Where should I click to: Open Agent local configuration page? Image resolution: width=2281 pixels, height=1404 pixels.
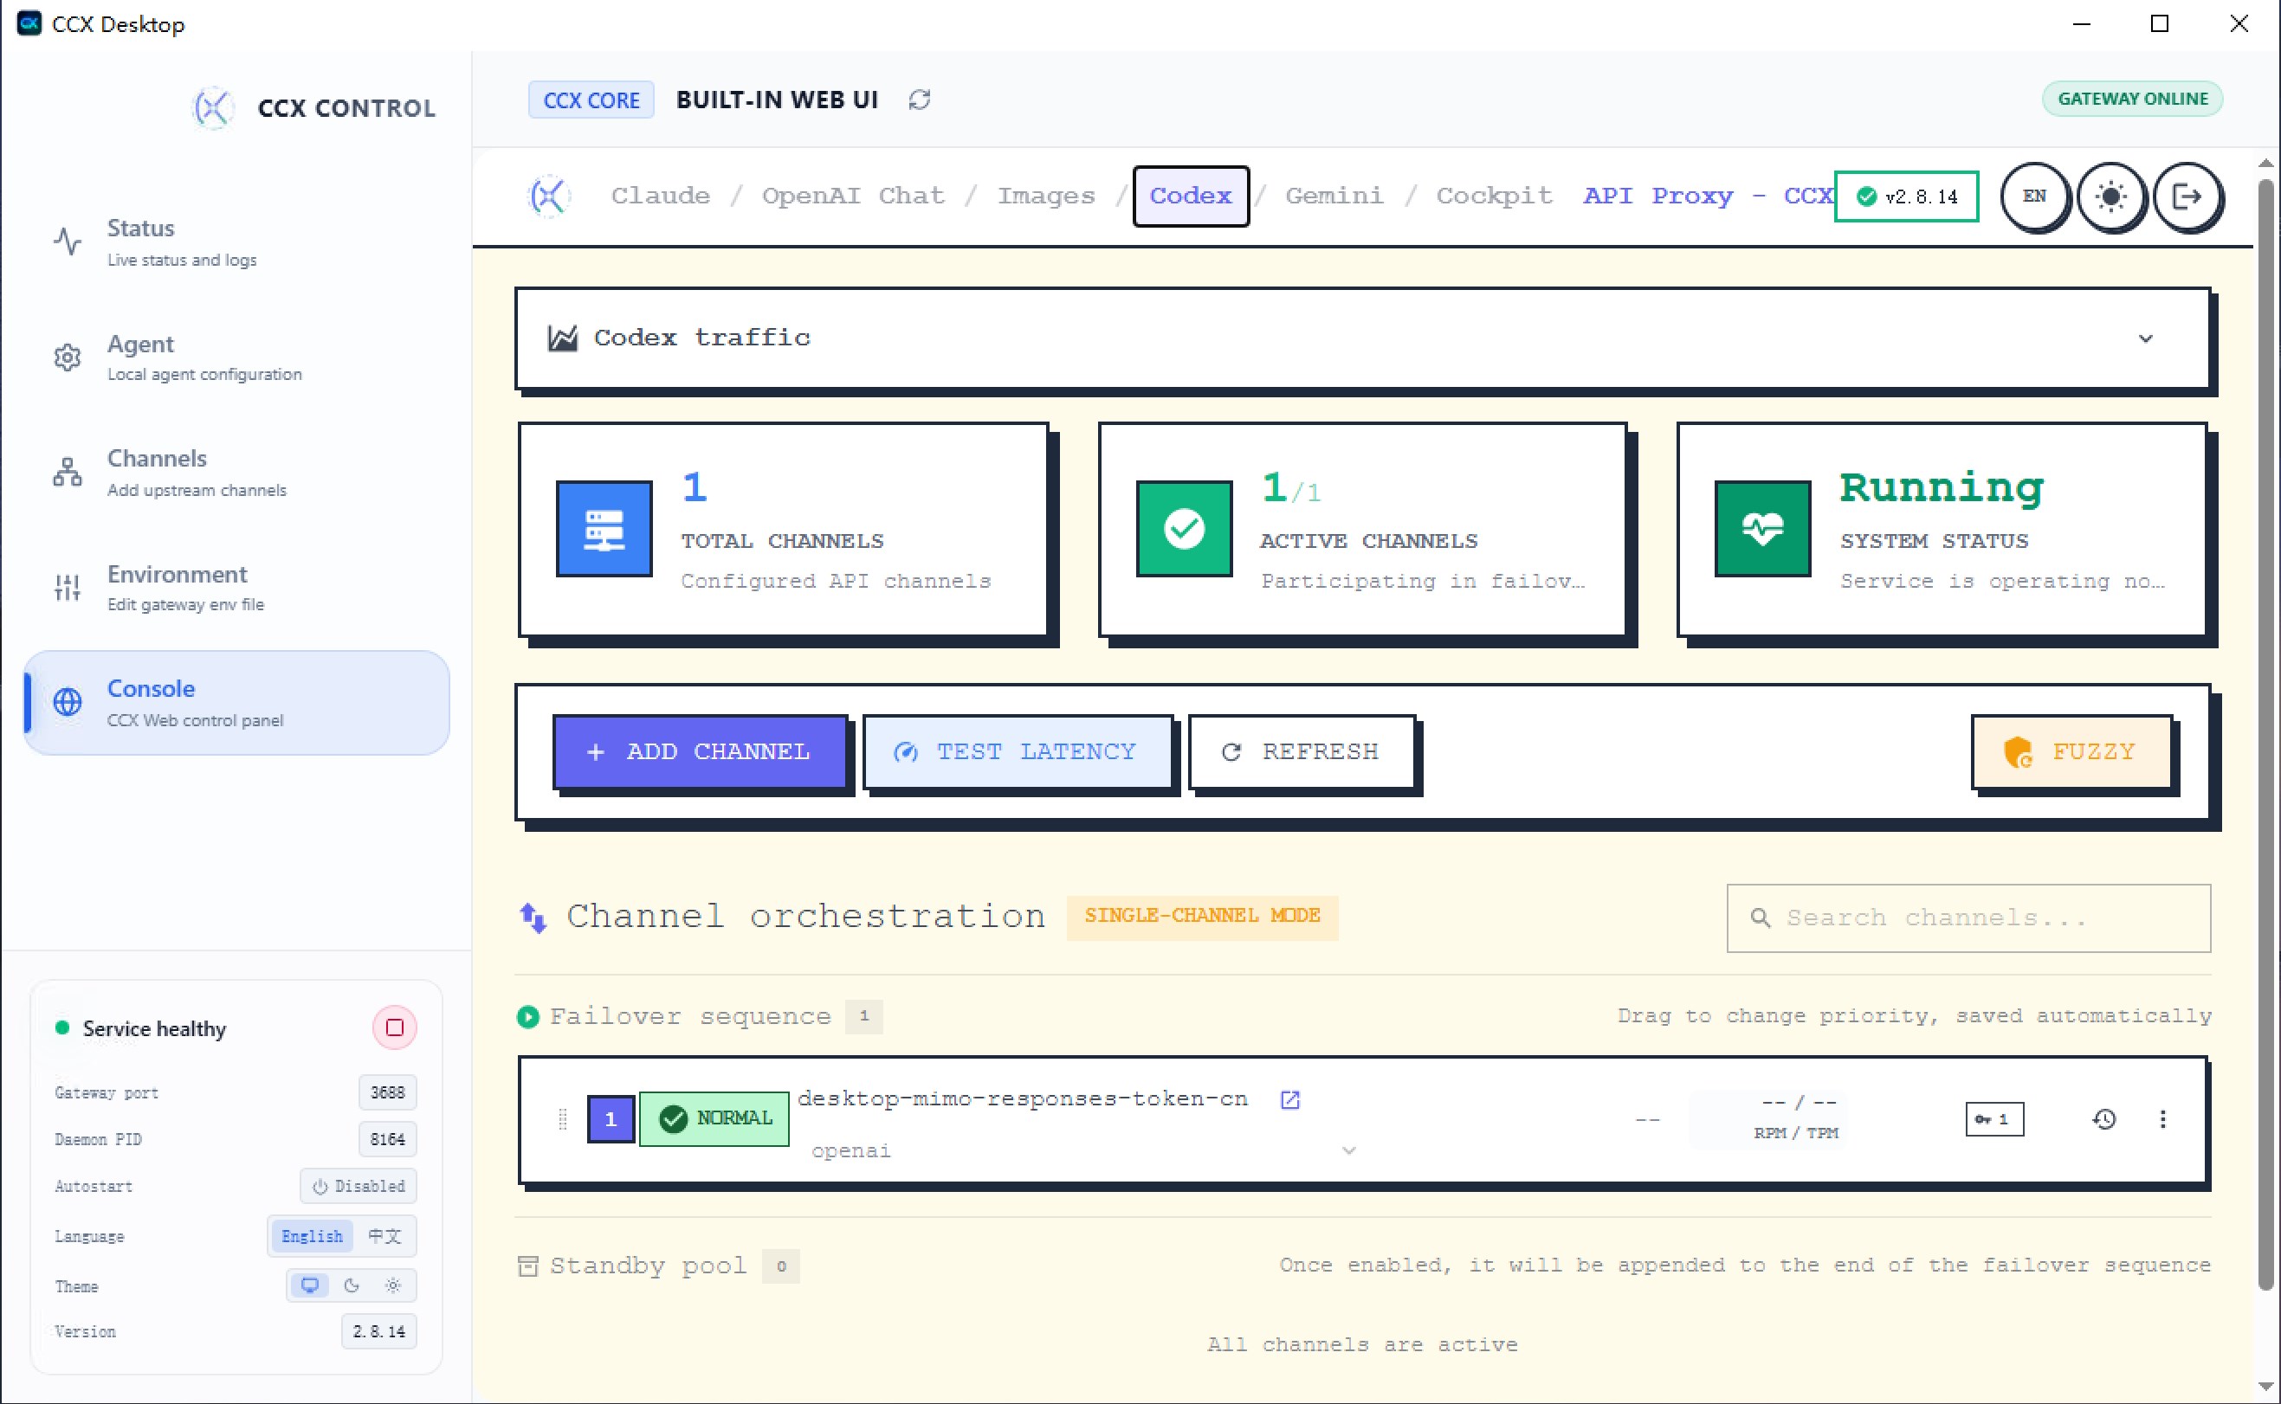[x=236, y=357]
